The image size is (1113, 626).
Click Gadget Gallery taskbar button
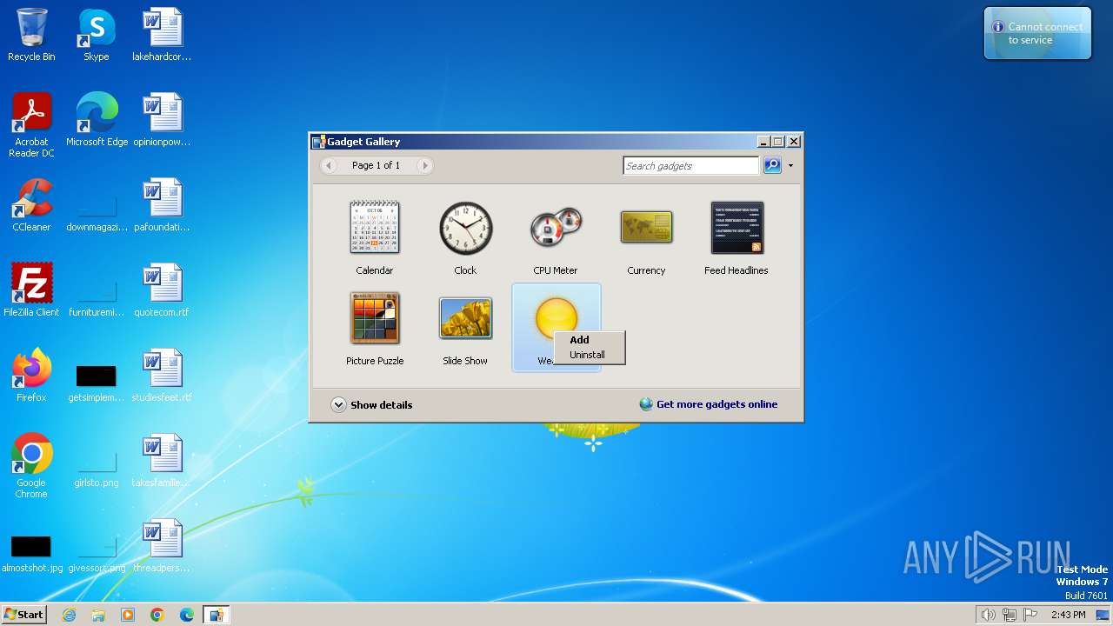pos(216,615)
